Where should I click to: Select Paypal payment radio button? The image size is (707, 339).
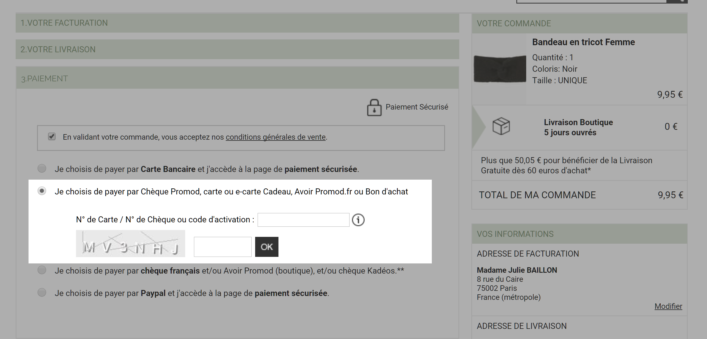click(x=42, y=292)
